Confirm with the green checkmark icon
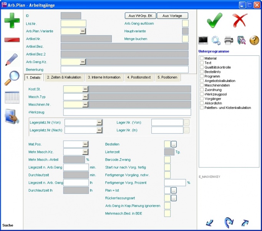This screenshot has height=231, width=262. 214,20
